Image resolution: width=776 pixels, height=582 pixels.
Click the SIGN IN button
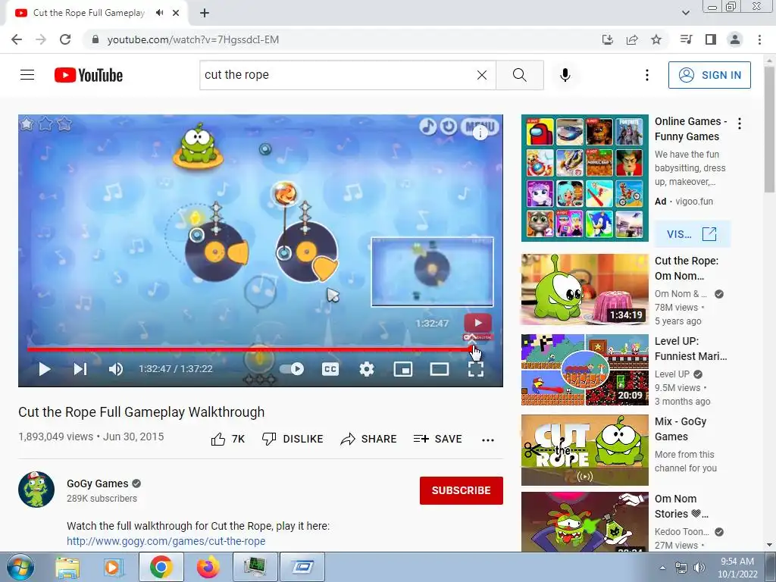[709, 75]
